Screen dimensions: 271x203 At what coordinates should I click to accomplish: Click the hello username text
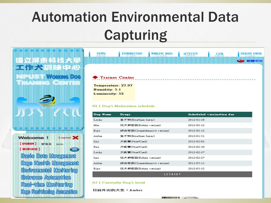[60, 144]
